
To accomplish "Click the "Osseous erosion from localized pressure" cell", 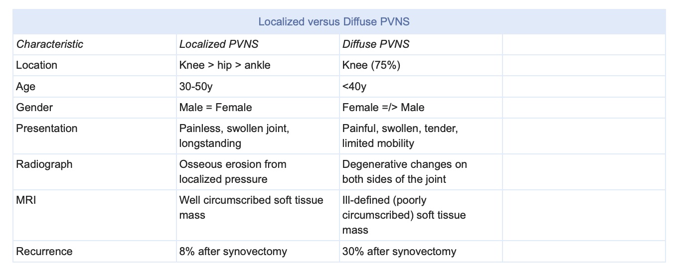I will point(232,171).
